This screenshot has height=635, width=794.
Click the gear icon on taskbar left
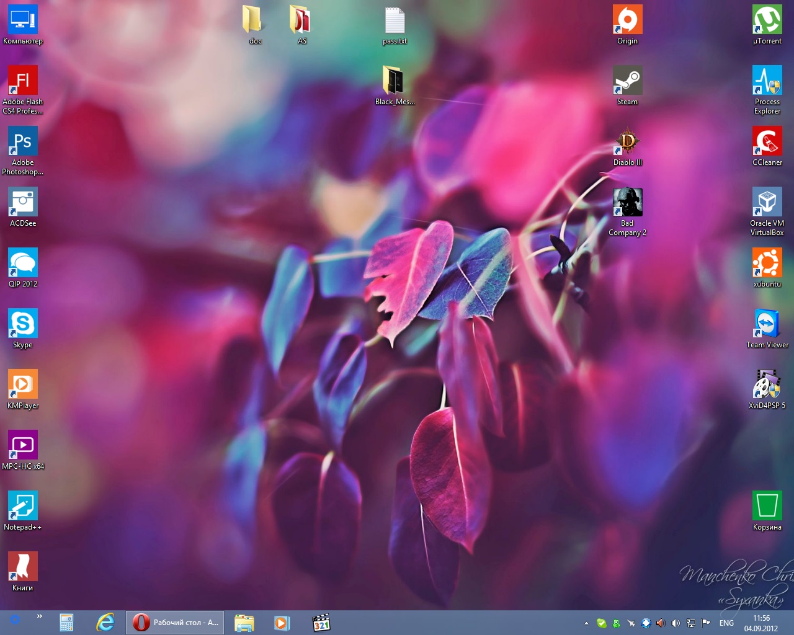click(15, 619)
